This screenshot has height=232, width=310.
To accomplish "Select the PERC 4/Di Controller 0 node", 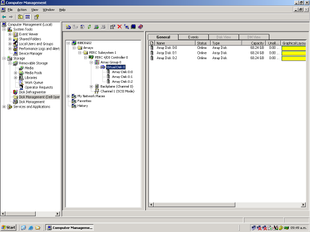I will (x=111, y=57).
